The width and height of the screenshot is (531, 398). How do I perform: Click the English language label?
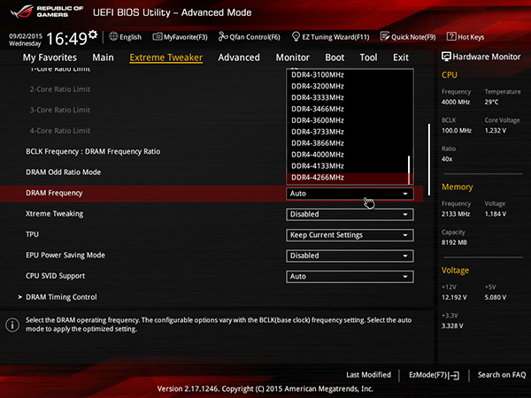[x=130, y=37]
